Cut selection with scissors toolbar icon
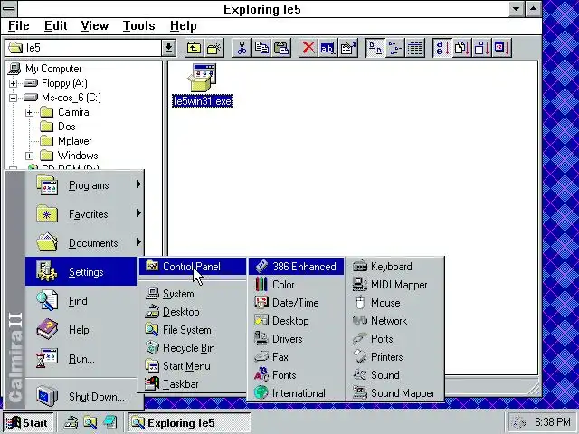Screen dimensions: 579x434 (x=242, y=48)
